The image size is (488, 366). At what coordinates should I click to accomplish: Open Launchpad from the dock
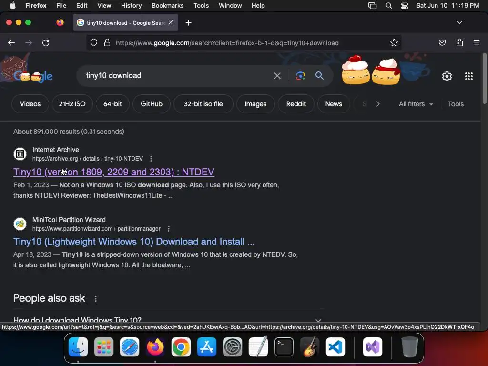point(103,347)
